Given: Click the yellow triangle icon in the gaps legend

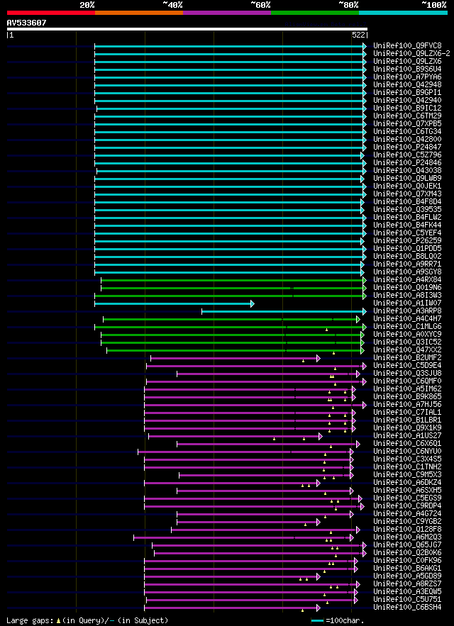Looking at the screenshot, I should pos(58,621).
